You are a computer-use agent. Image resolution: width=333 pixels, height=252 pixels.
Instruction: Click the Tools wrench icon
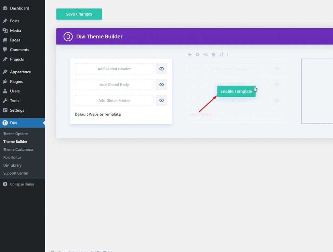click(x=5, y=101)
